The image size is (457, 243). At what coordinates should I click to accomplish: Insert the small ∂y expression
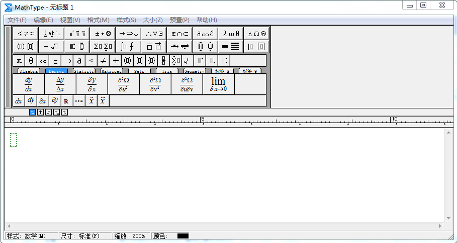[55, 101]
